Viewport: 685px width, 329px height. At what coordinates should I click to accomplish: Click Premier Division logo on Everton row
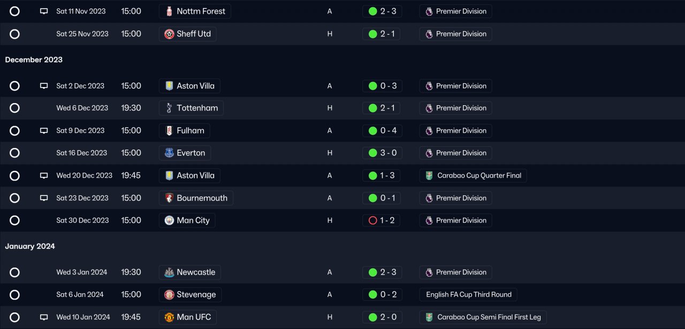[x=429, y=153]
